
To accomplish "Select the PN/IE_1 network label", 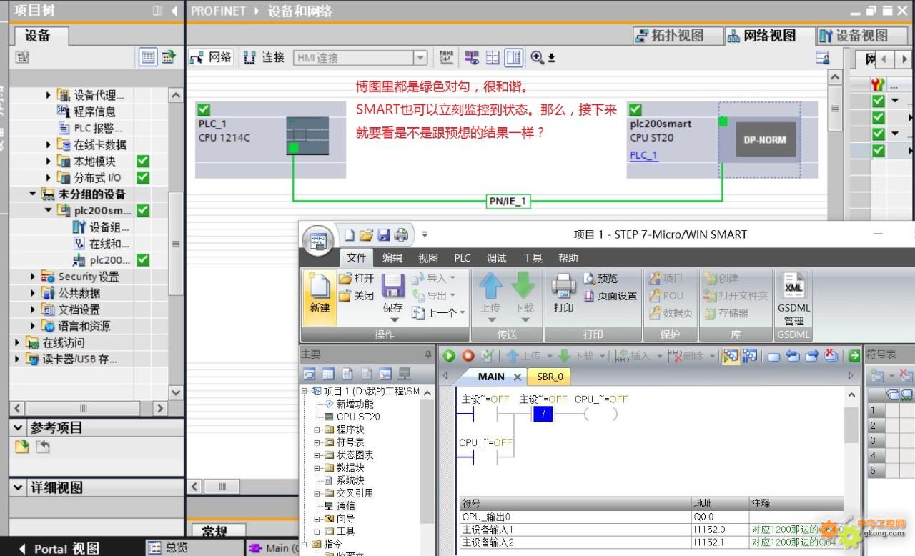I will [508, 202].
